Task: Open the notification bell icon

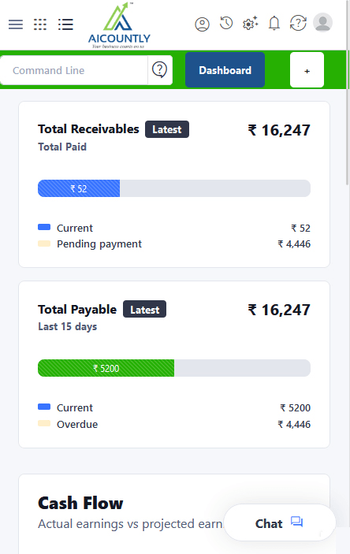Action: tap(274, 24)
